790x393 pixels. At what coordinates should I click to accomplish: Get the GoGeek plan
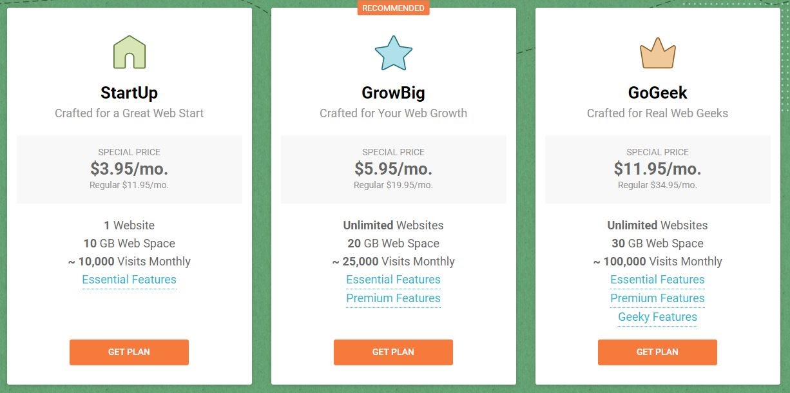657,352
